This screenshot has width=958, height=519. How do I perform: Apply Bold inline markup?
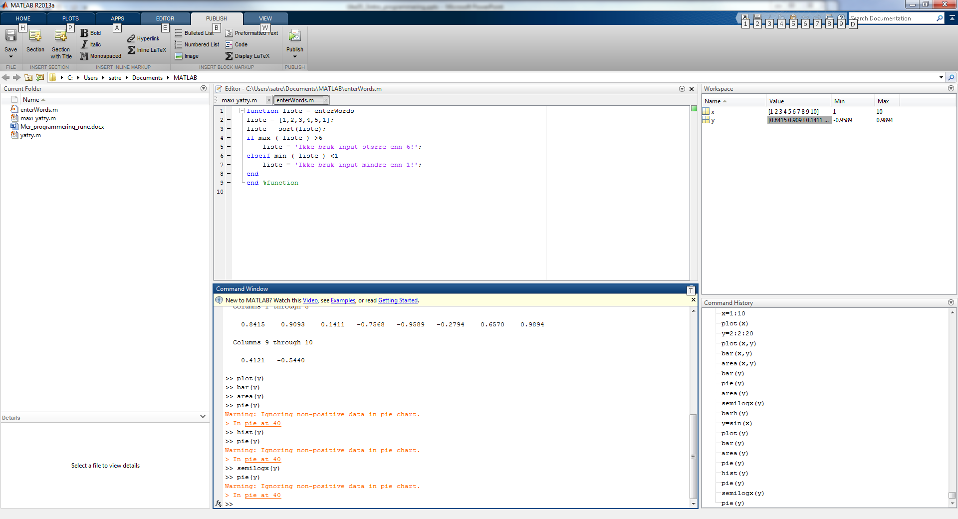point(91,33)
